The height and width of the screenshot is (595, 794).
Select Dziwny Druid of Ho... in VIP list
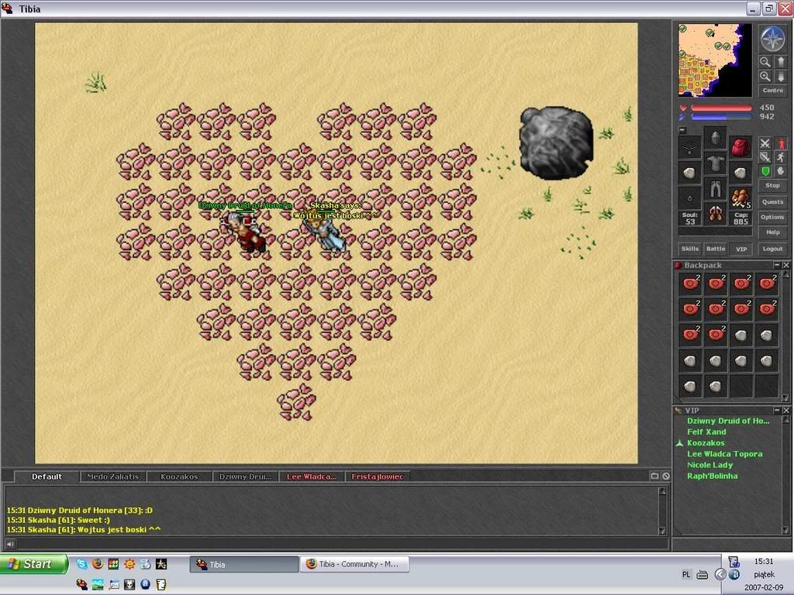(x=727, y=421)
